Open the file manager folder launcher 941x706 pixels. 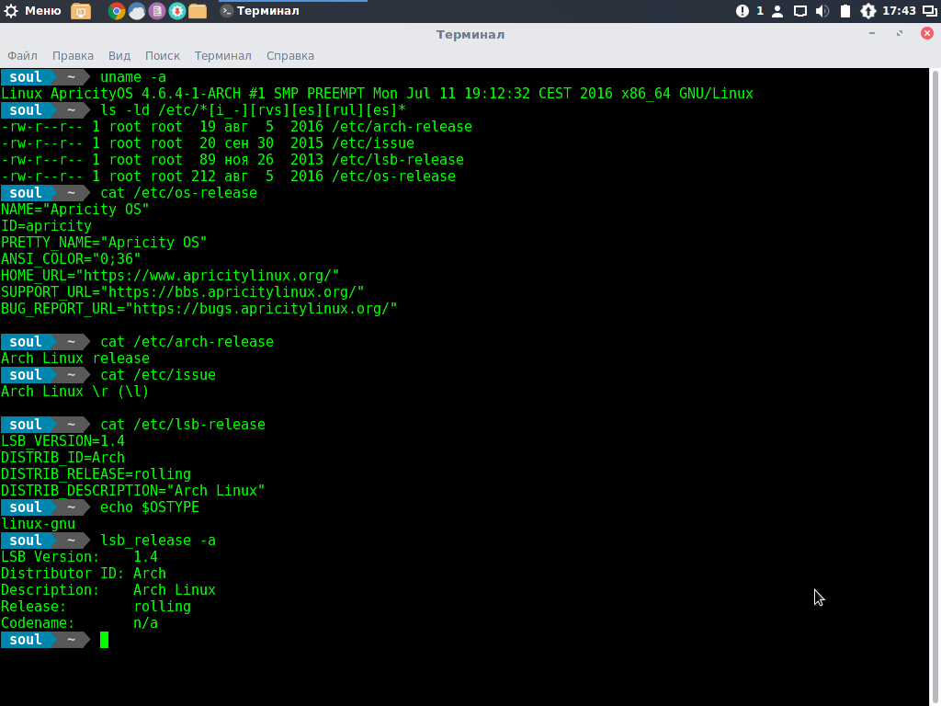point(198,11)
